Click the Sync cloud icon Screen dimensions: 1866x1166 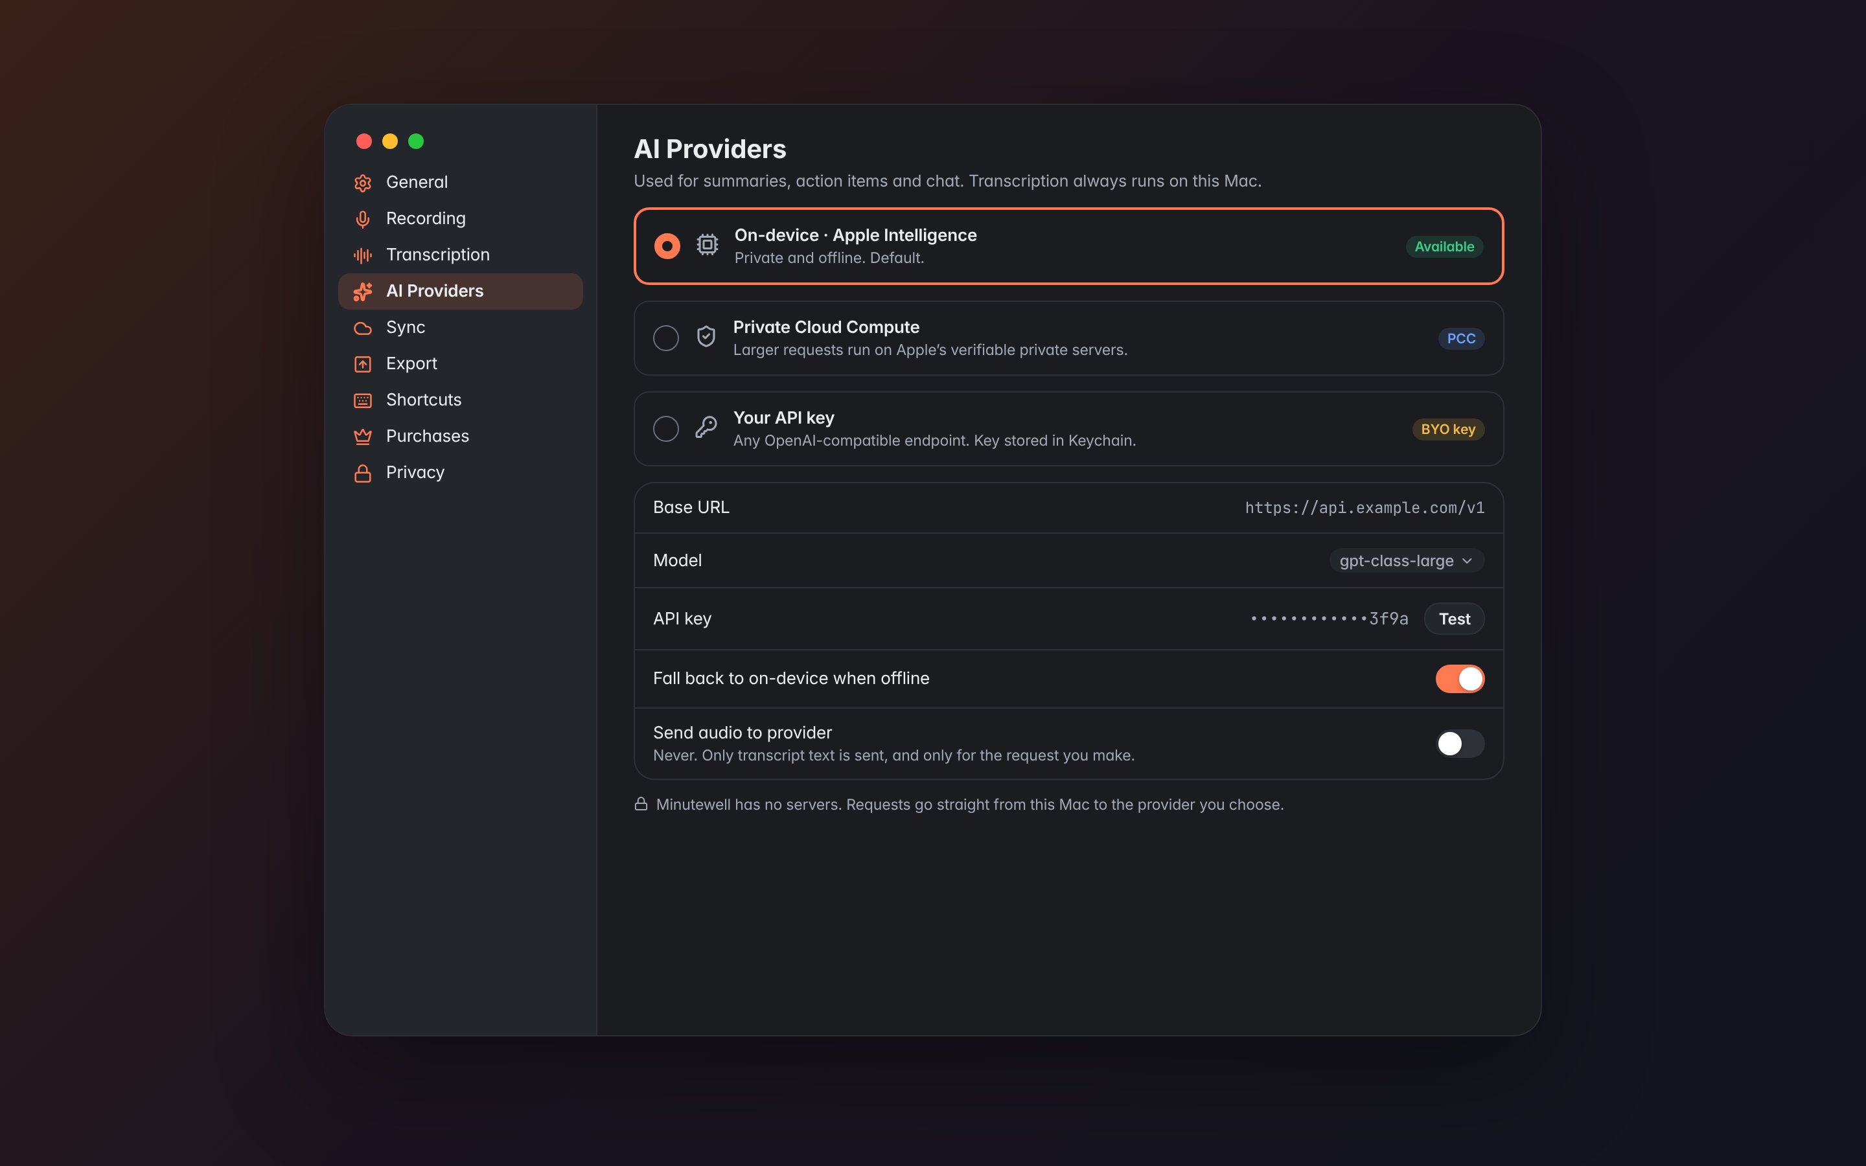click(x=362, y=328)
